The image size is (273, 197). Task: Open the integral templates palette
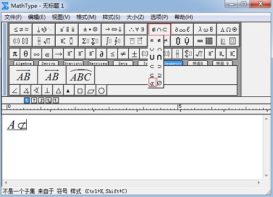pyautogui.click(x=113, y=41)
